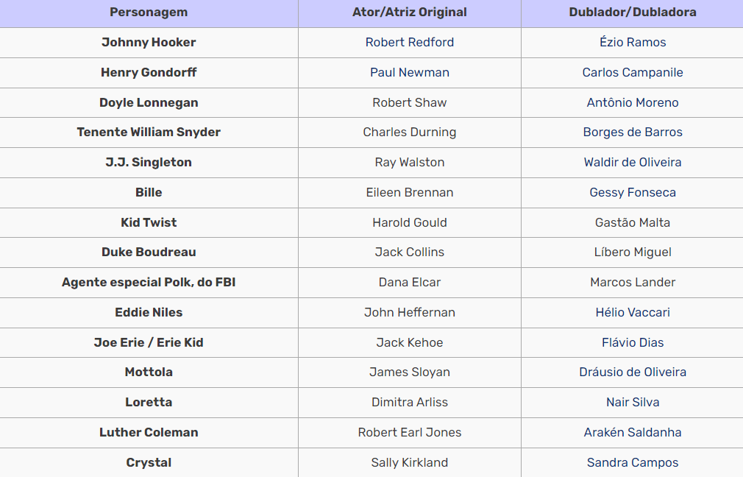Click the Sandra Campos link
Image resolution: width=743 pixels, height=477 pixels.
(633, 462)
